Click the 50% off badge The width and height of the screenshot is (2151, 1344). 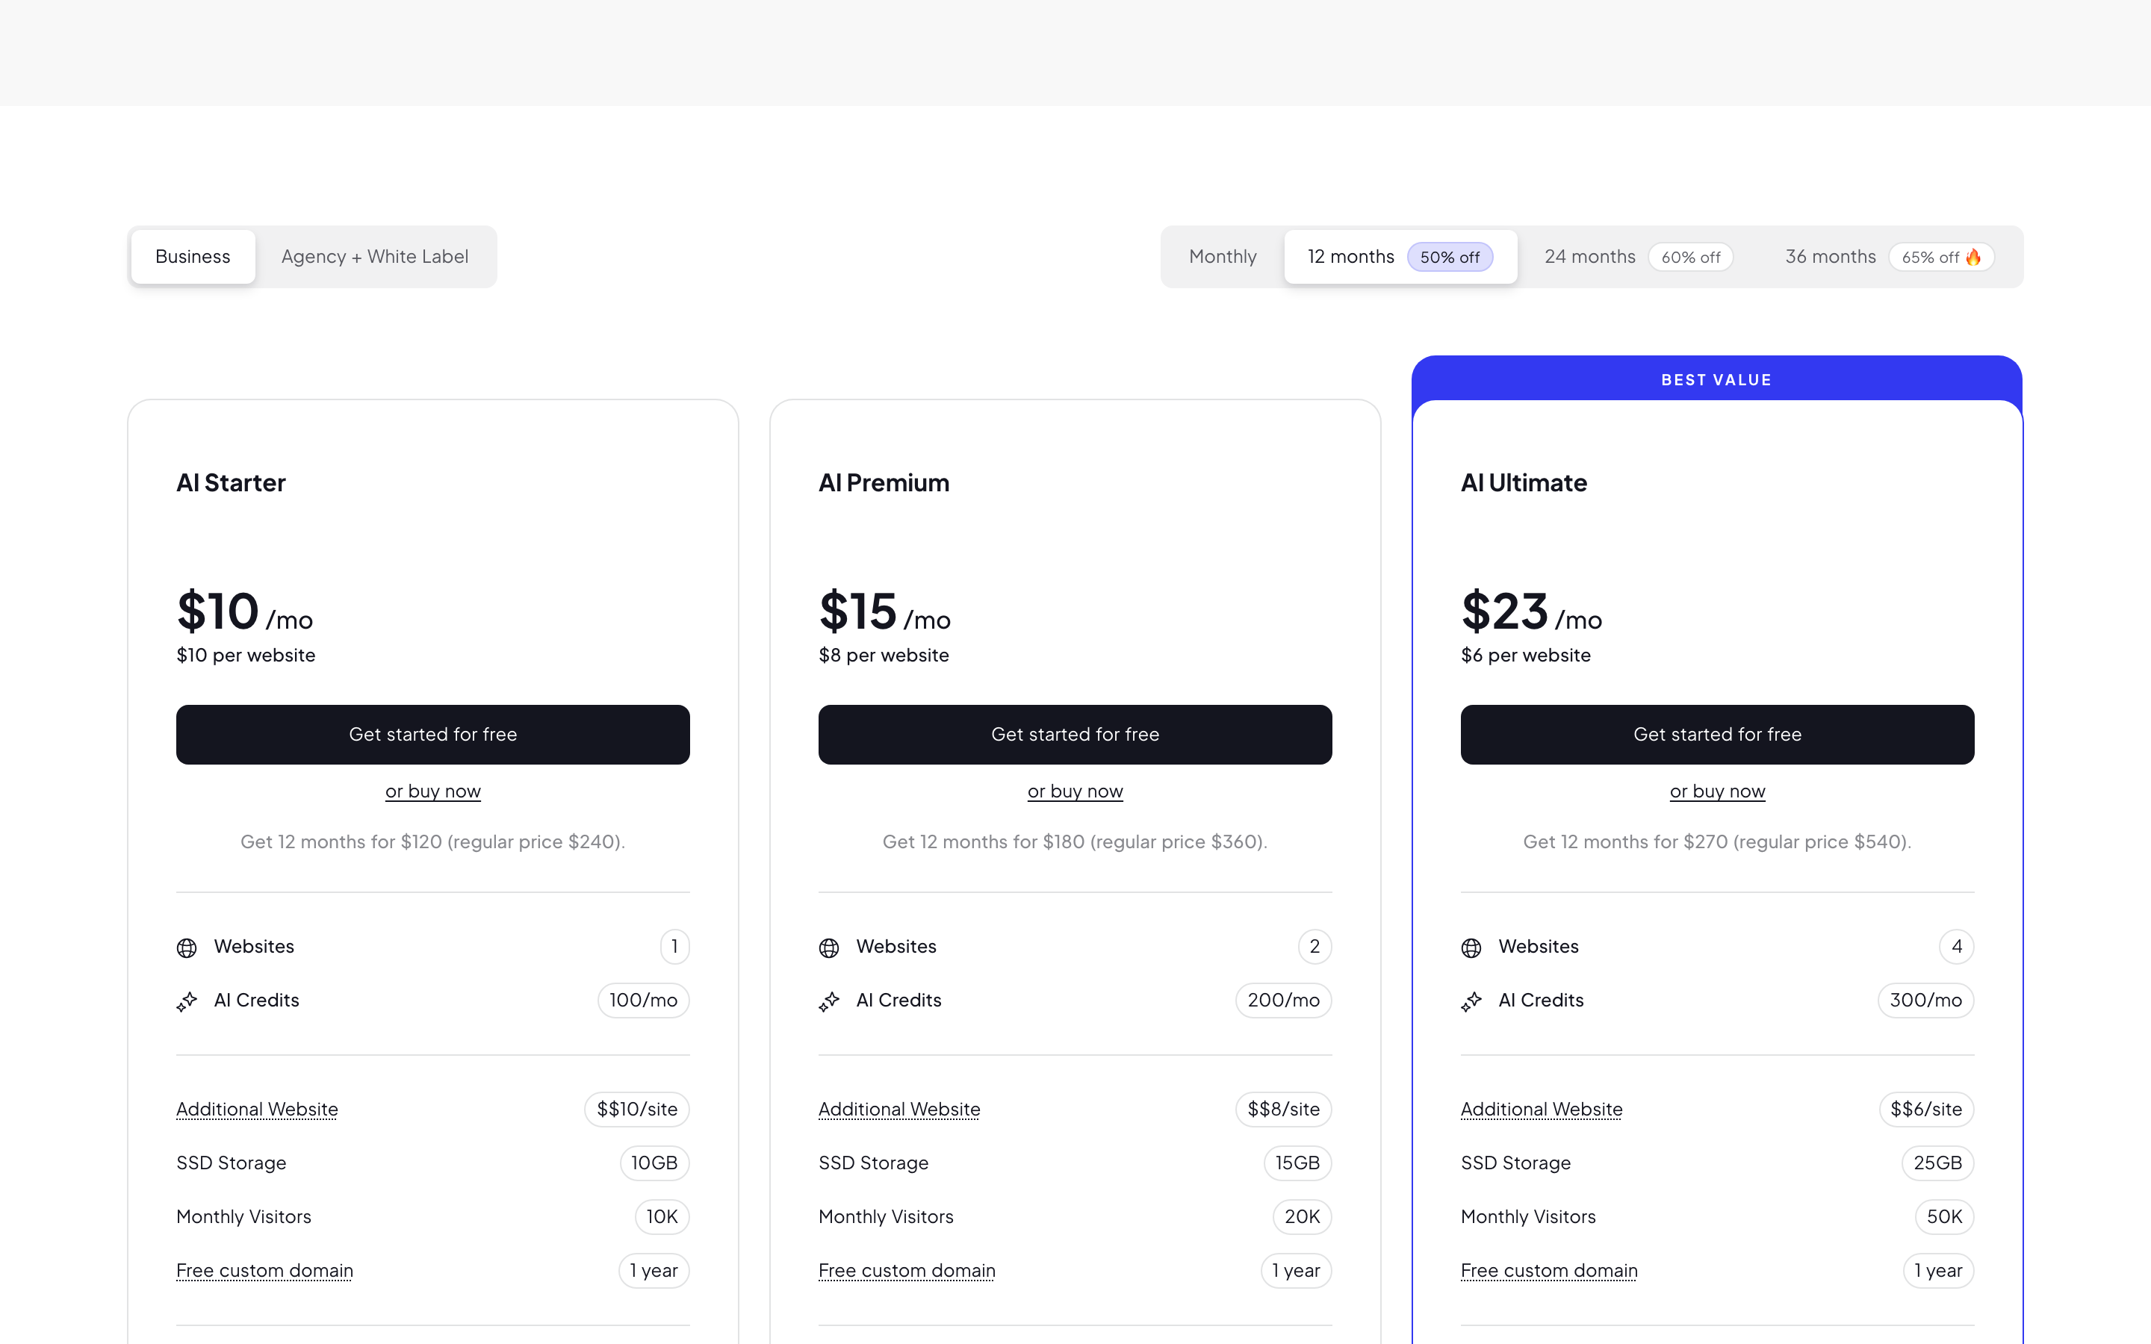1450,258
